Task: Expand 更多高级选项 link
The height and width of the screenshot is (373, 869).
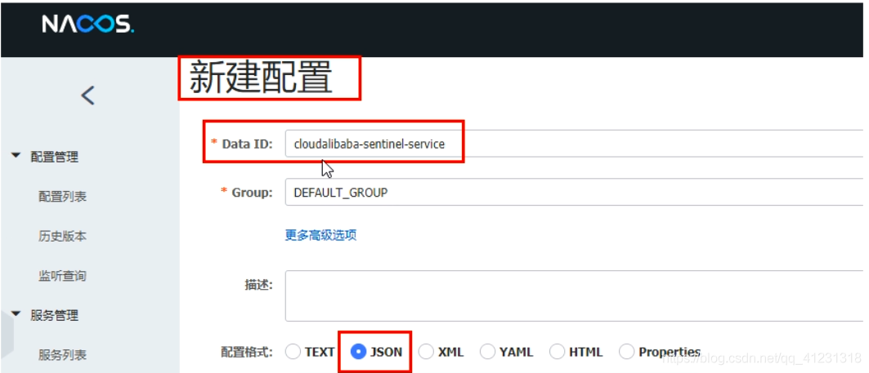Action: pos(320,235)
